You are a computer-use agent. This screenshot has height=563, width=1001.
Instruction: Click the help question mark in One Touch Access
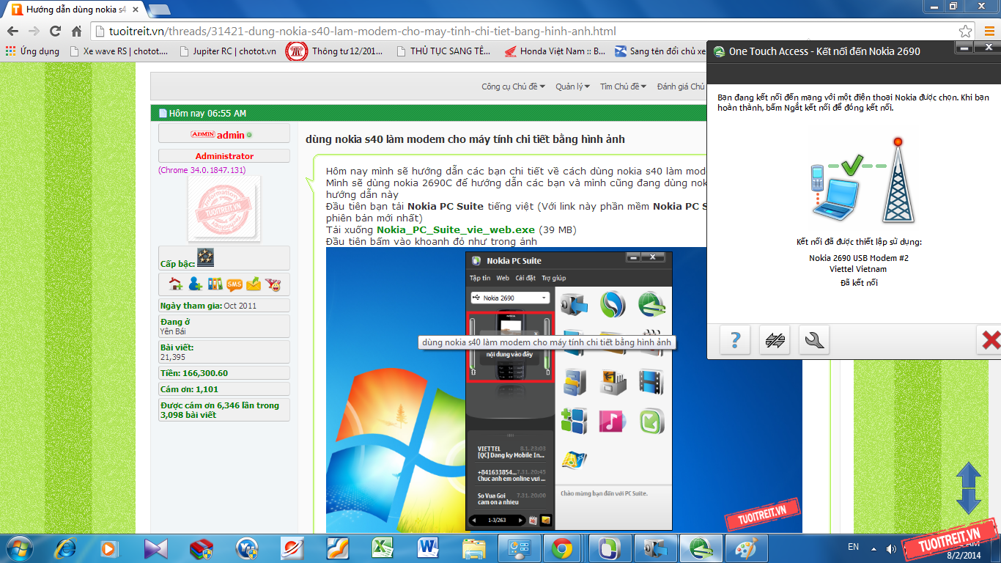coord(735,340)
